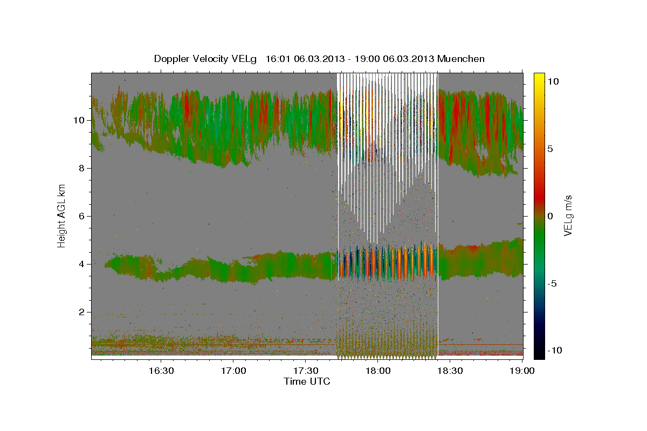
Task: Click the colorbar tick label 10
Action: point(553,81)
